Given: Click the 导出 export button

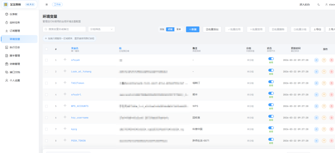Looking at the screenshot, I should [317, 29].
